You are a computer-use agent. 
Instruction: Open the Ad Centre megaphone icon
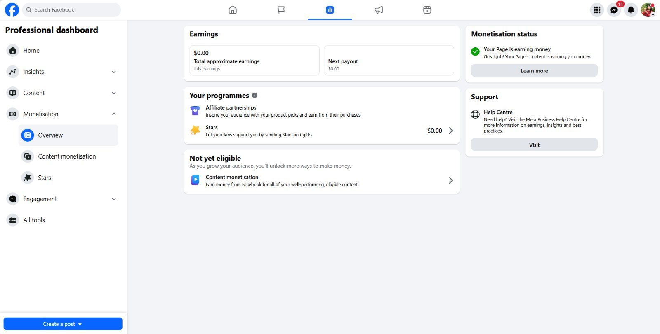379,10
